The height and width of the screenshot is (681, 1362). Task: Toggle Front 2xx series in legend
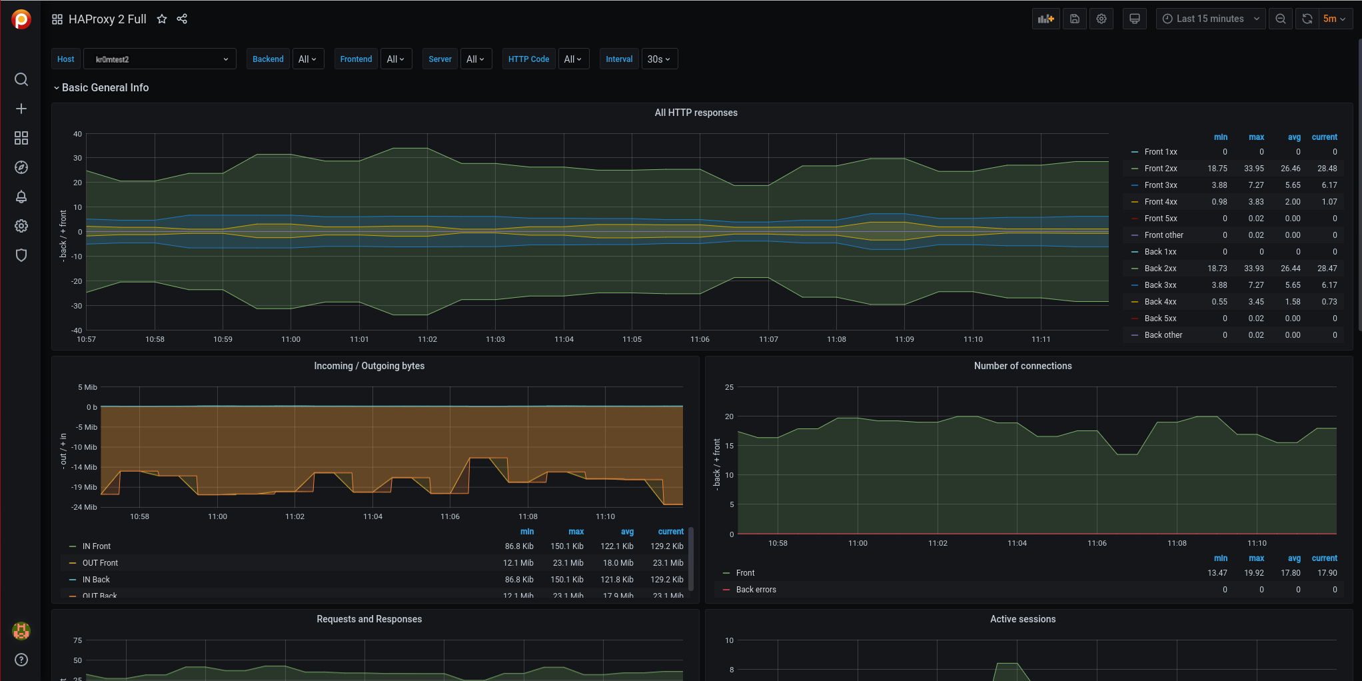pyautogui.click(x=1160, y=169)
